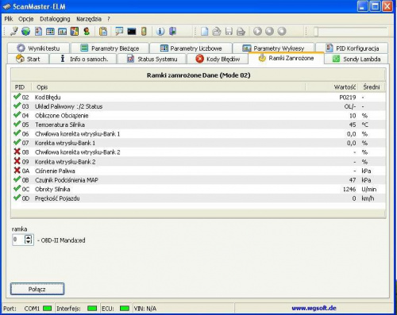Select the Prędkość Pojazdu row

[x=198, y=198]
